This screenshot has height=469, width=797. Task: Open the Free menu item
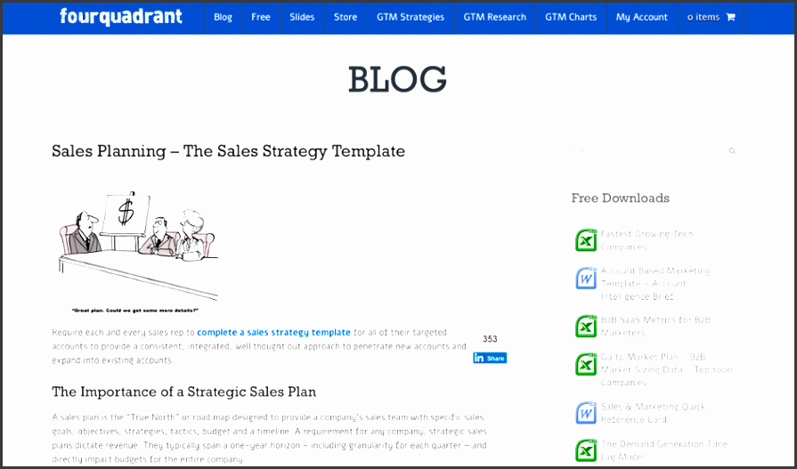click(261, 17)
